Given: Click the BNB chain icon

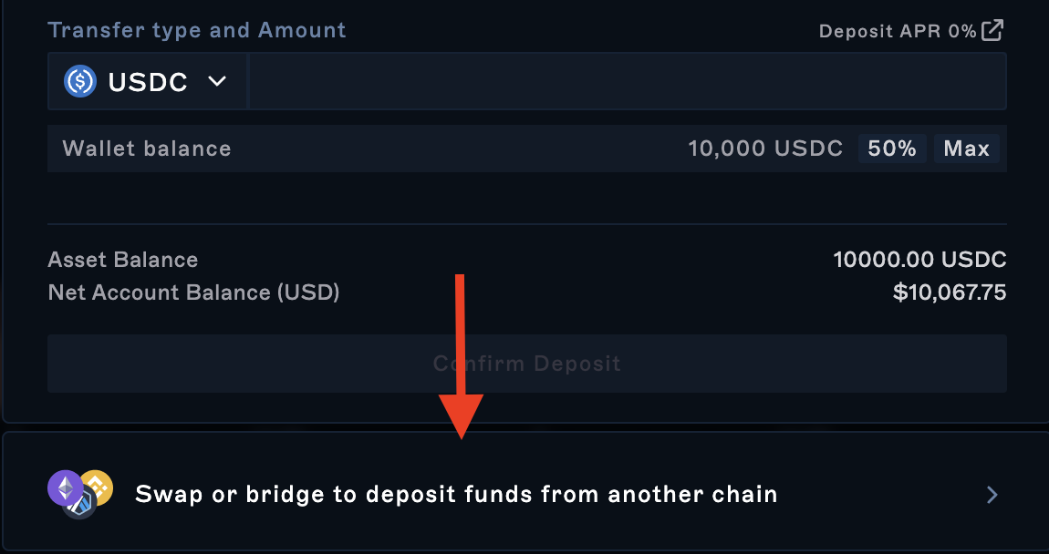Looking at the screenshot, I should [x=96, y=487].
